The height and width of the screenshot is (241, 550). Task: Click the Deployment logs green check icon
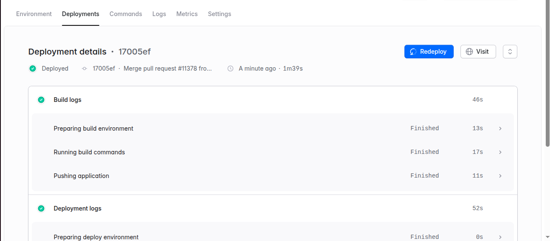tap(41, 208)
